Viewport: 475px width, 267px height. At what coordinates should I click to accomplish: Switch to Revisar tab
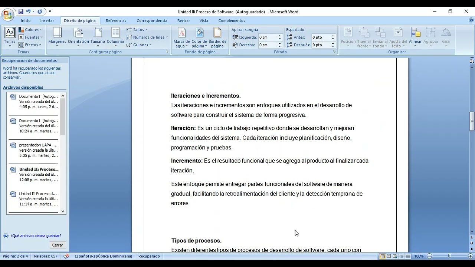(184, 21)
